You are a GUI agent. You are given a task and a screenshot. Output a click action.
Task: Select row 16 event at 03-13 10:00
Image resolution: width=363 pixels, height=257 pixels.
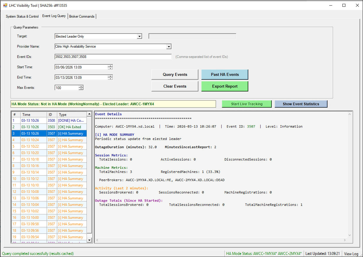click(x=49, y=218)
